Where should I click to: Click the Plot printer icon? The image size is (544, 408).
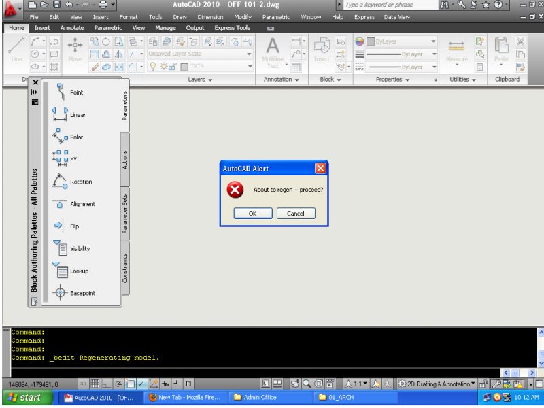pos(103,5)
